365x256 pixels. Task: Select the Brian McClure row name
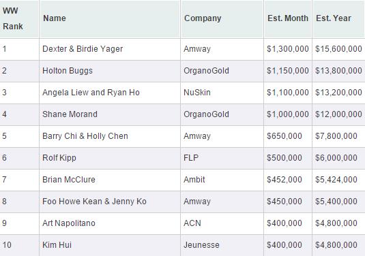pos(69,180)
